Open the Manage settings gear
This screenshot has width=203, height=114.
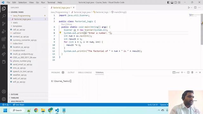[x=4, y=99]
